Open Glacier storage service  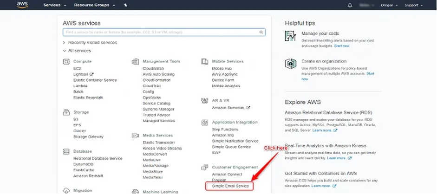[79, 131]
